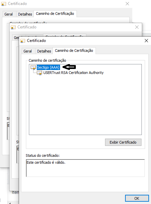This screenshot has width=151, height=204.
Task: Click the middle window 'Certificado' title text
Action: click(x=27, y=27)
